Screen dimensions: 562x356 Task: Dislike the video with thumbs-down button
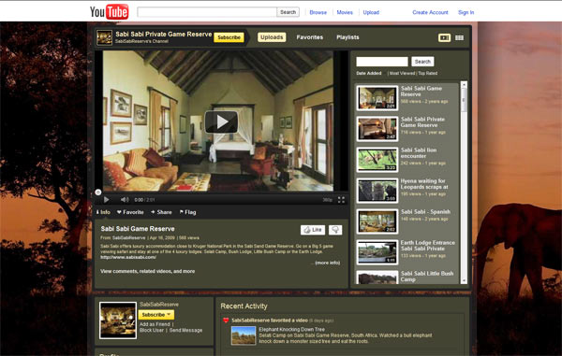335,230
